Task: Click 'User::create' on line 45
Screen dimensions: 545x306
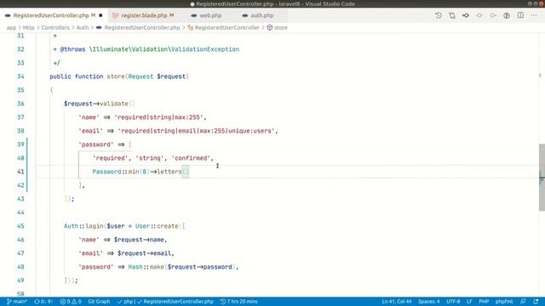Action: pos(157,226)
